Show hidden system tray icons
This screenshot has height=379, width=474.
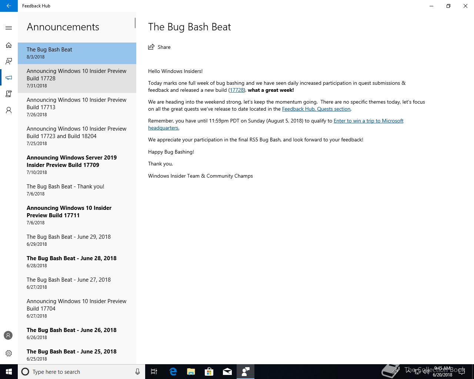click(408, 372)
